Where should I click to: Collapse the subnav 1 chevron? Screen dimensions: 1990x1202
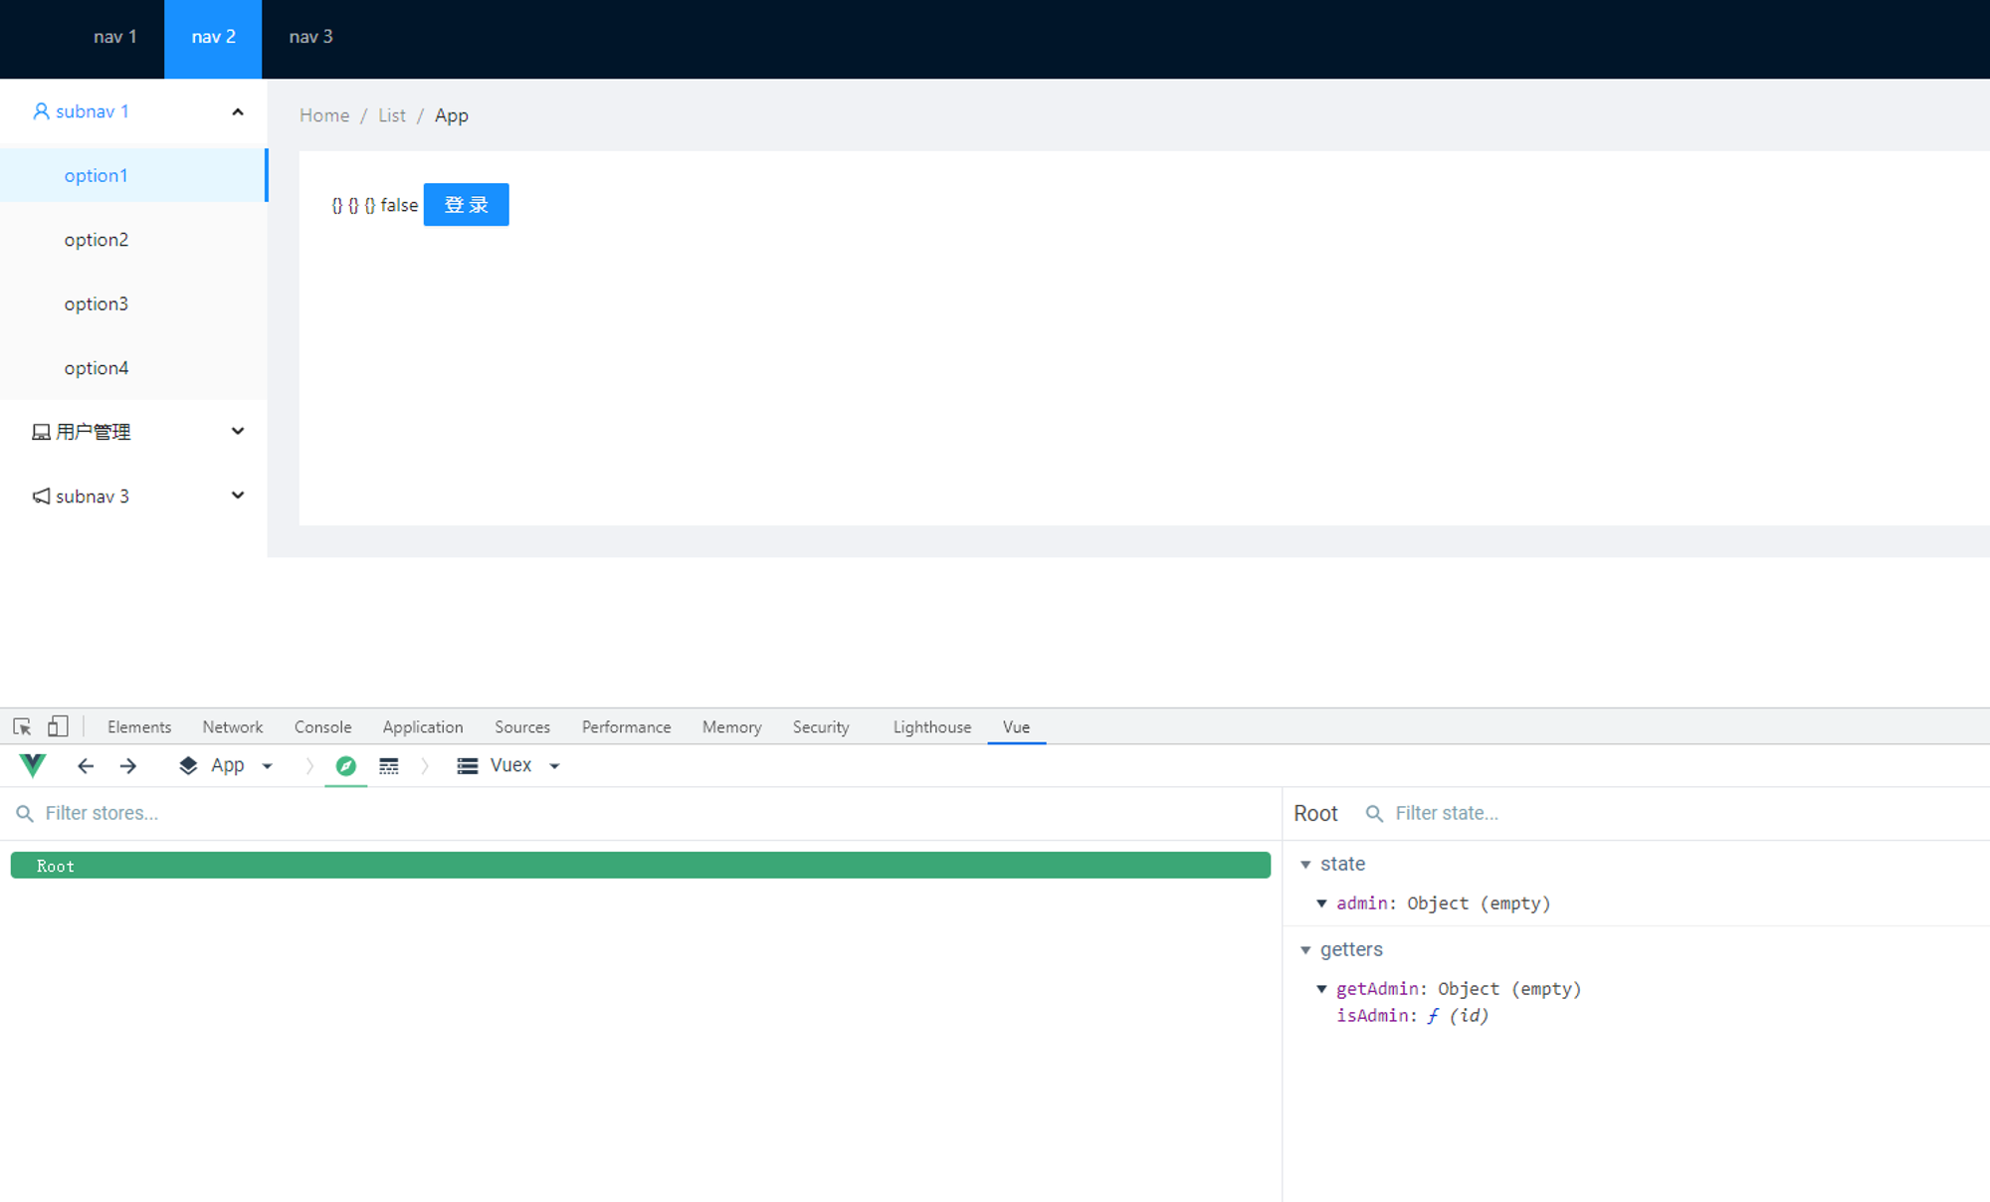[238, 111]
